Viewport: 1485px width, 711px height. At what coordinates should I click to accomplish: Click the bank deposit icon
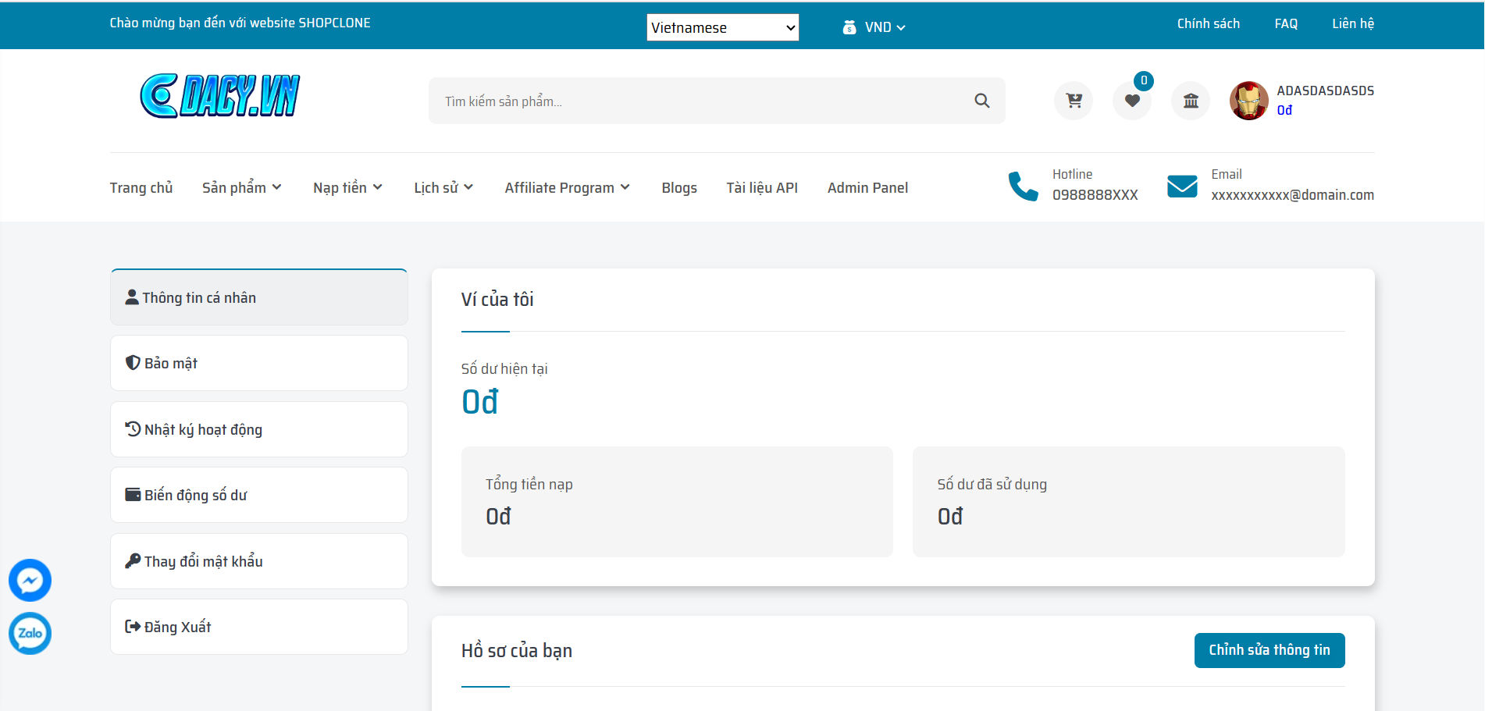pos(1191,101)
